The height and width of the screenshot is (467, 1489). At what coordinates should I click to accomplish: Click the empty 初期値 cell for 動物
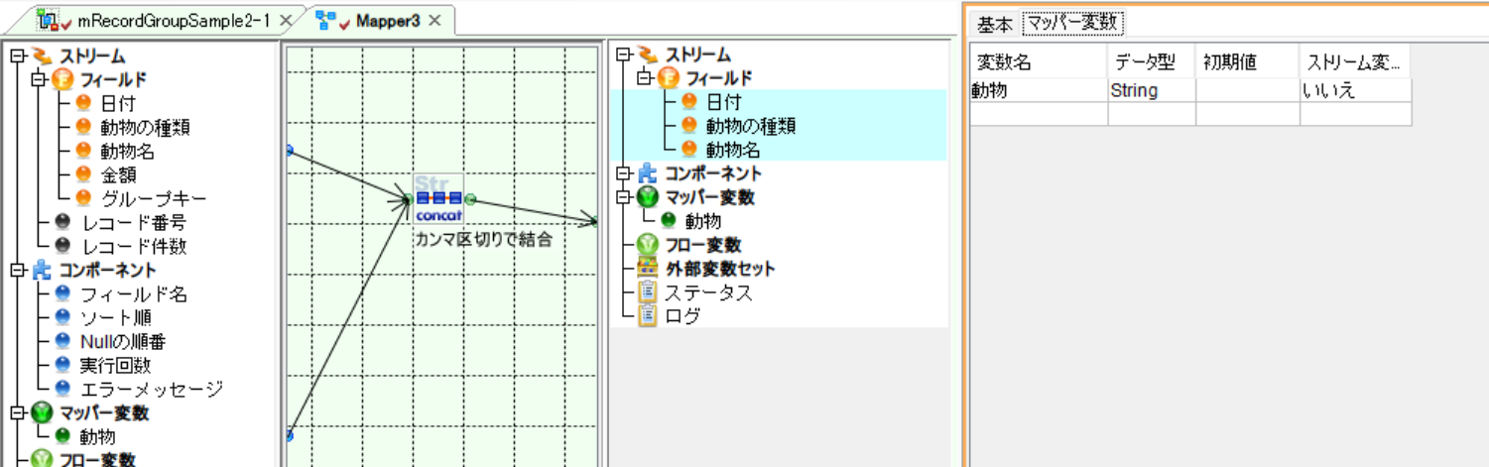[1248, 90]
